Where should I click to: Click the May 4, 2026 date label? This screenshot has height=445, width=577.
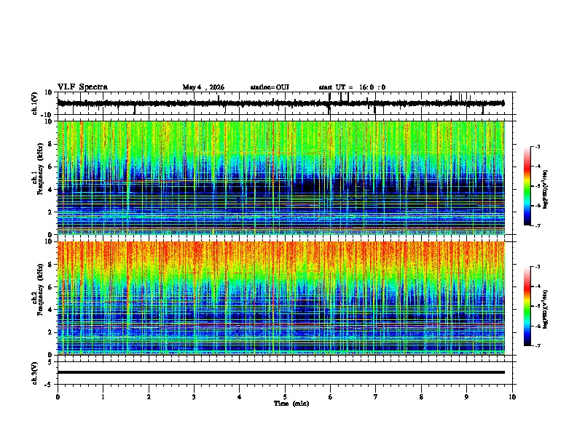pyautogui.click(x=203, y=87)
